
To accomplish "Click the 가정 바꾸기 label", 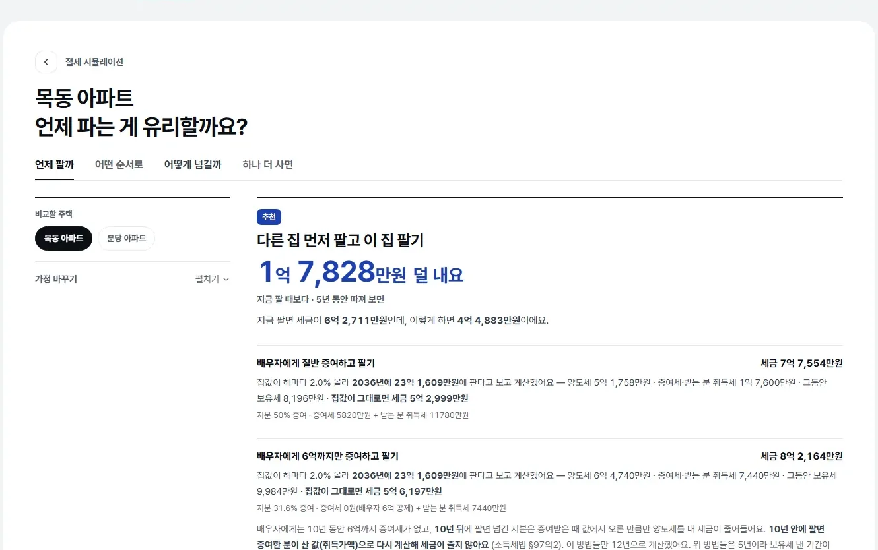I will [56, 279].
